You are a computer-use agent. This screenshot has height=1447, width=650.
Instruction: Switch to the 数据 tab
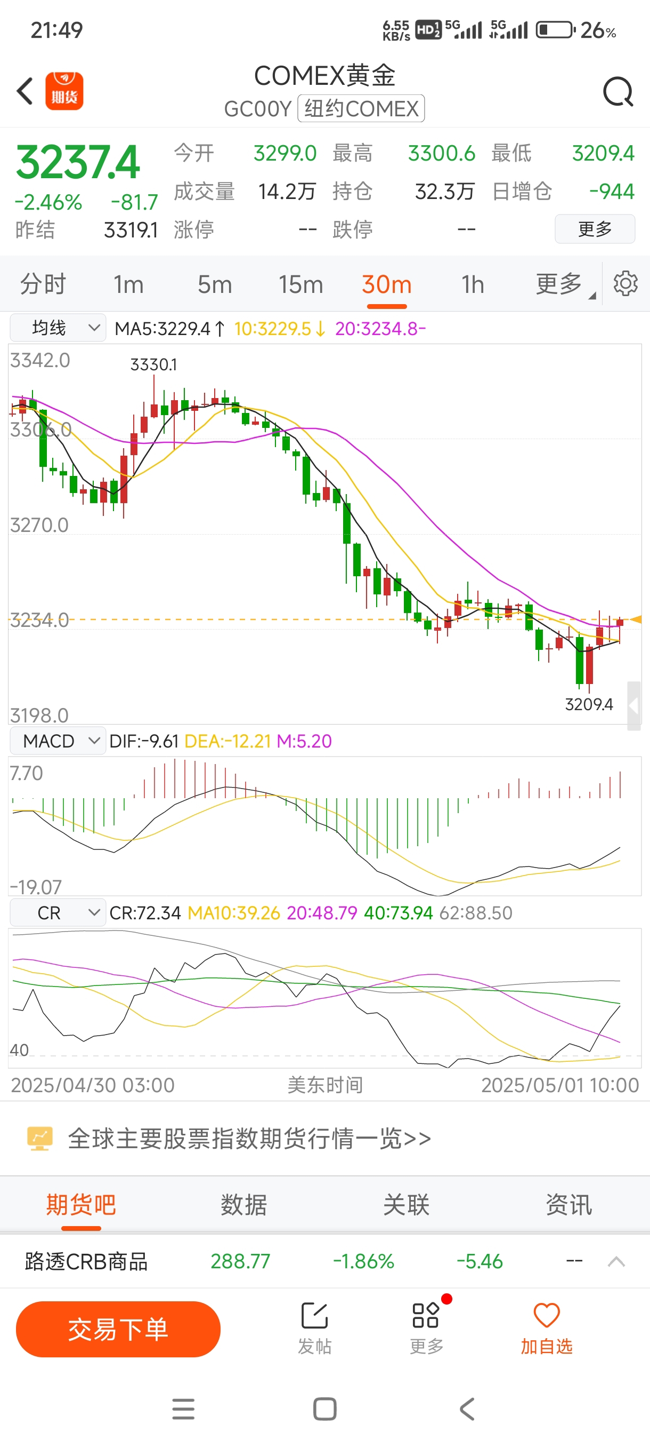tap(243, 1205)
